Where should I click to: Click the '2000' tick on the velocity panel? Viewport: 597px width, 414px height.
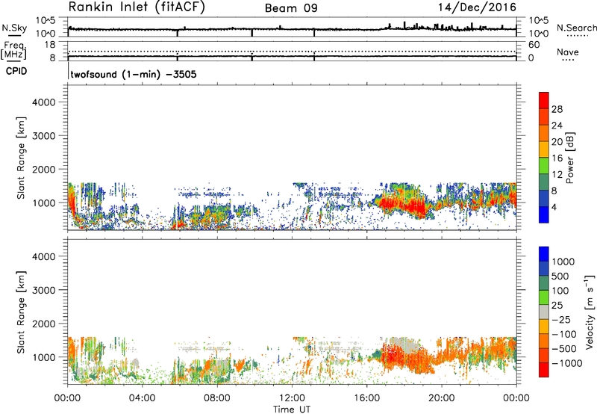pyautogui.click(x=43, y=324)
